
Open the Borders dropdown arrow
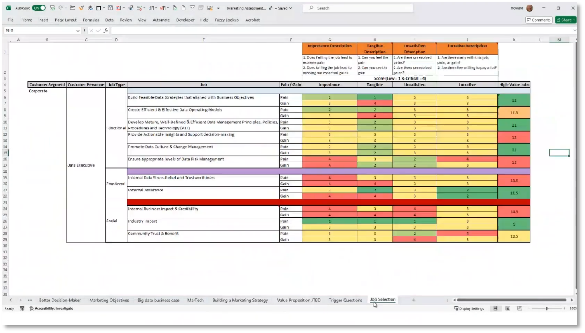(104, 8)
